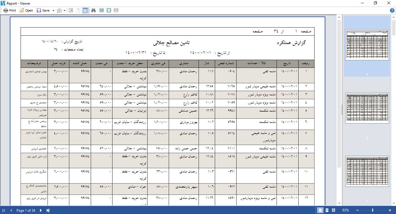
Task: Select Single Page view mode
Action: tap(320, 210)
